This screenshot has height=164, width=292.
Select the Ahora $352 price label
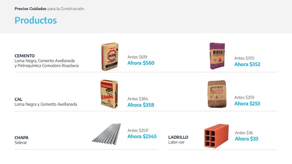point(247,65)
